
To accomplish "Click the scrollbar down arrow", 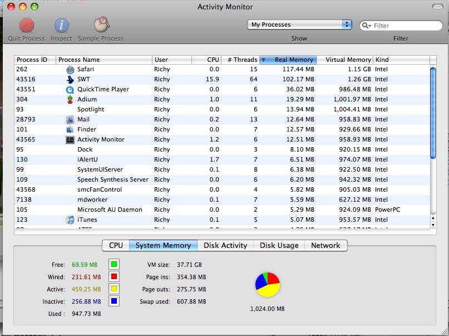I will [433, 225].
